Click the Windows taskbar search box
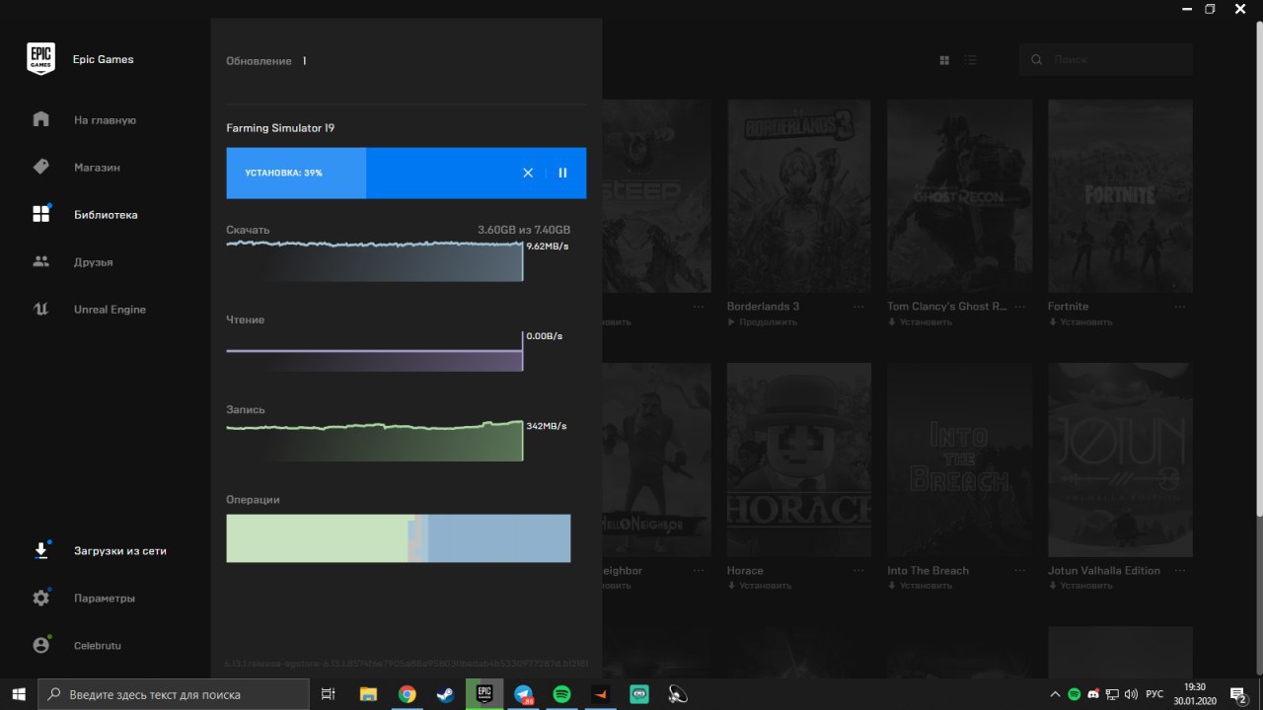1263x710 pixels. pos(176,694)
